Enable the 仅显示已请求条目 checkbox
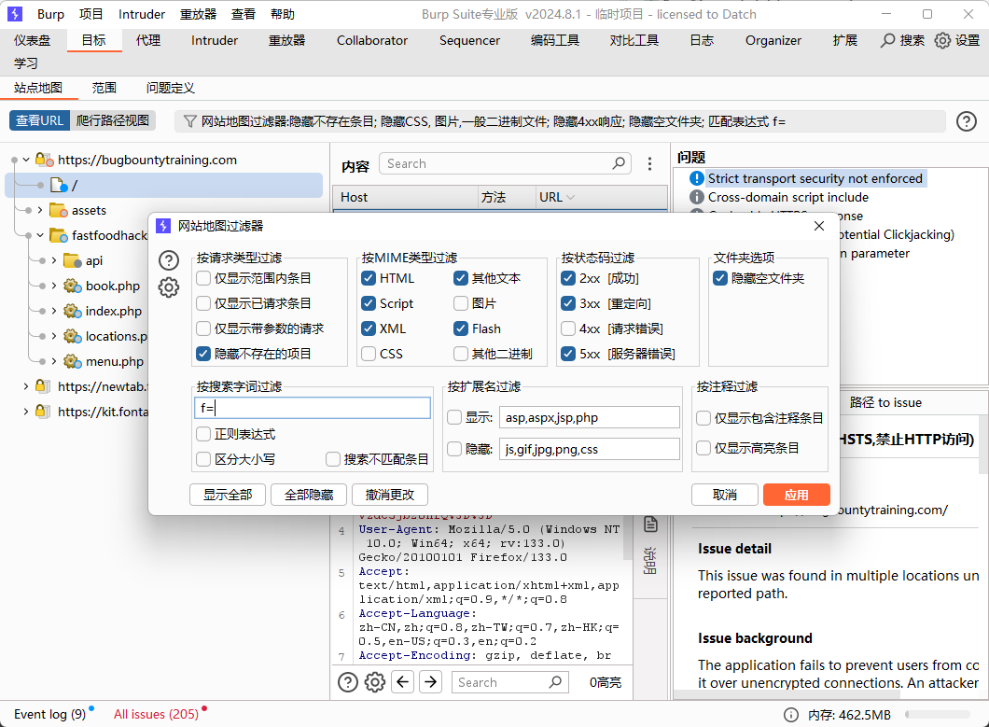 click(203, 303)
